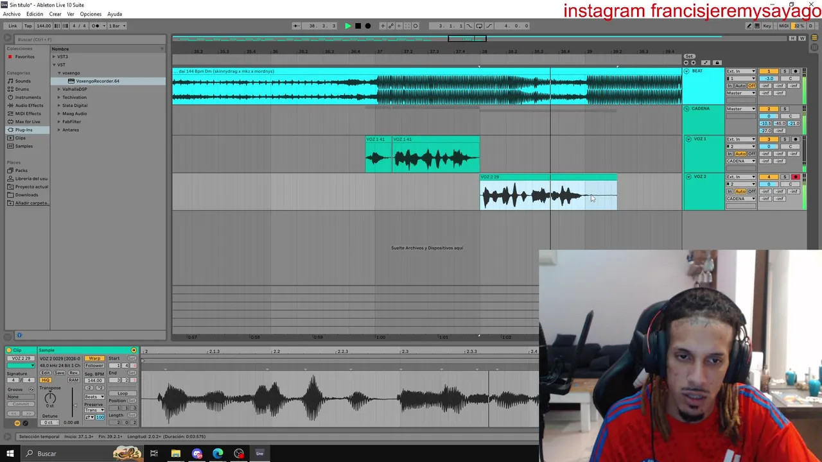Select Audio Effects category in browser

tap(29, 105)
